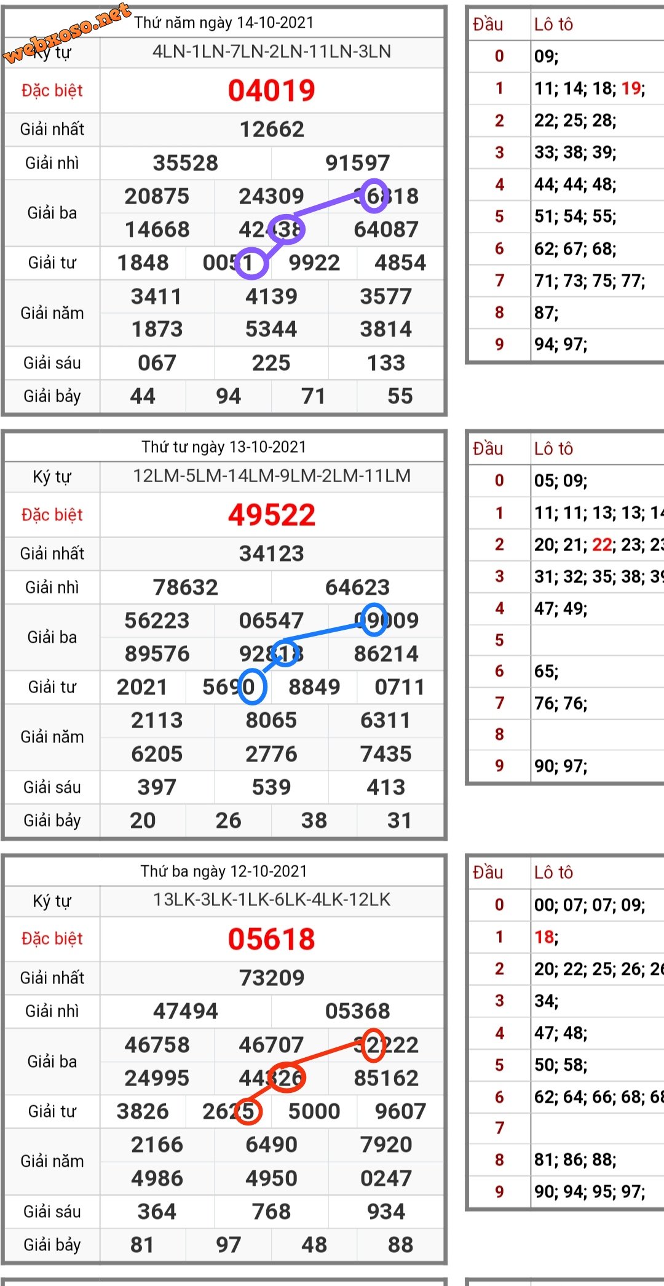This screenshot has width=664, height=1286.
Task: Click the third prize number 24995
Action: tap(157, 1078)
